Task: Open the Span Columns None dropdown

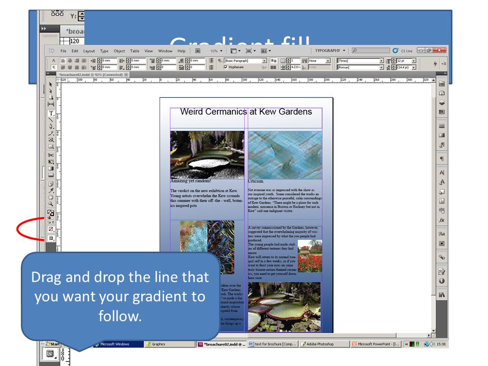Action: [328, 60]
